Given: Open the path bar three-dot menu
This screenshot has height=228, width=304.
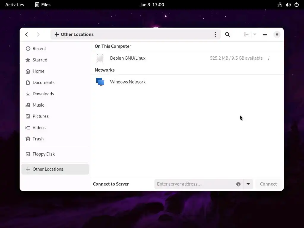Looking at the screenshot, I should point(215,34).
